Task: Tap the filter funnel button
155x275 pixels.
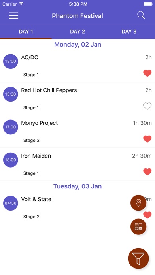Action: click(x=138, y=258)
